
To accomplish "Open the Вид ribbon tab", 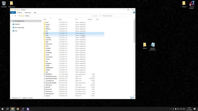I will click(x=35, y=13).
